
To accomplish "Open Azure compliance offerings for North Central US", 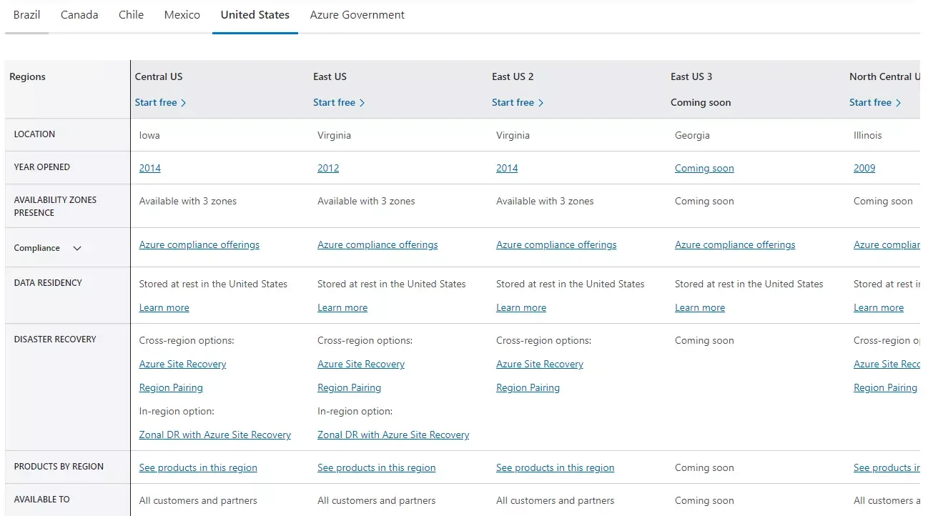I will coord(887,244).
